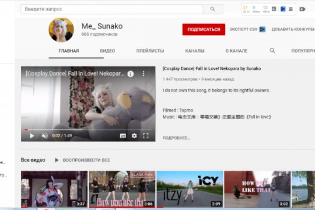The width and height of the screenshot is (315, 210).
Task: Click the '666 подписчиков' subscriber count
Action: pyautogui.click(x=99, y=34)
